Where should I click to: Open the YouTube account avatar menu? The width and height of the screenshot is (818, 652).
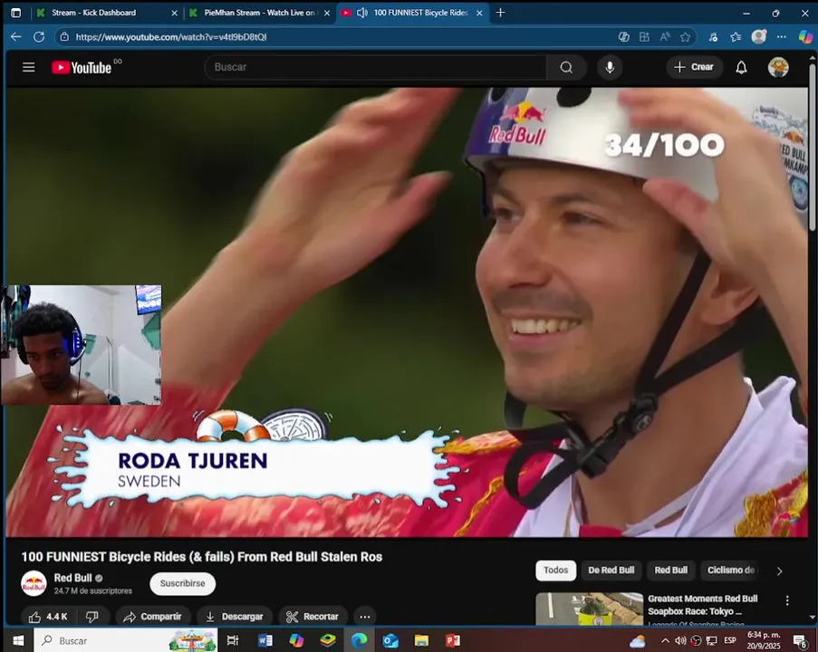778,67
